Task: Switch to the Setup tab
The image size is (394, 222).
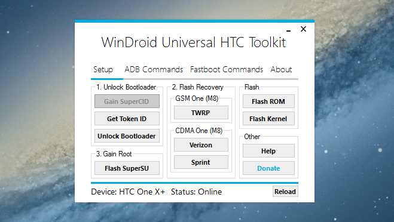Action: pos(103,69)
